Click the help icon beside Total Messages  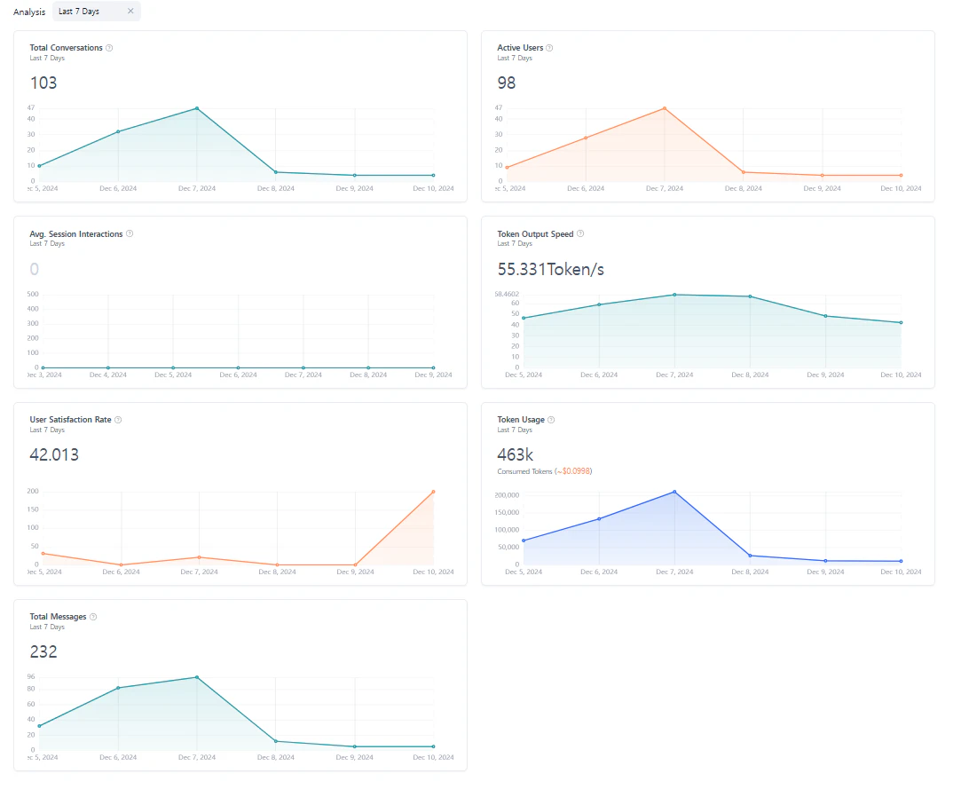coord(93,617)
